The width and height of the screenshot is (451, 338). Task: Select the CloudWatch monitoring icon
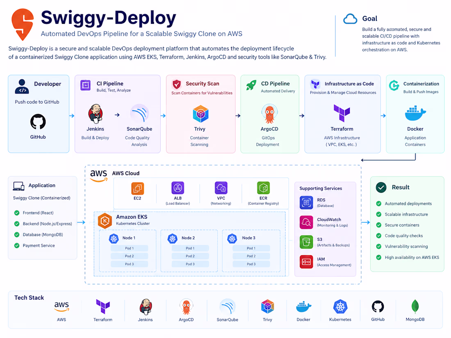click(x=306, y=222)
